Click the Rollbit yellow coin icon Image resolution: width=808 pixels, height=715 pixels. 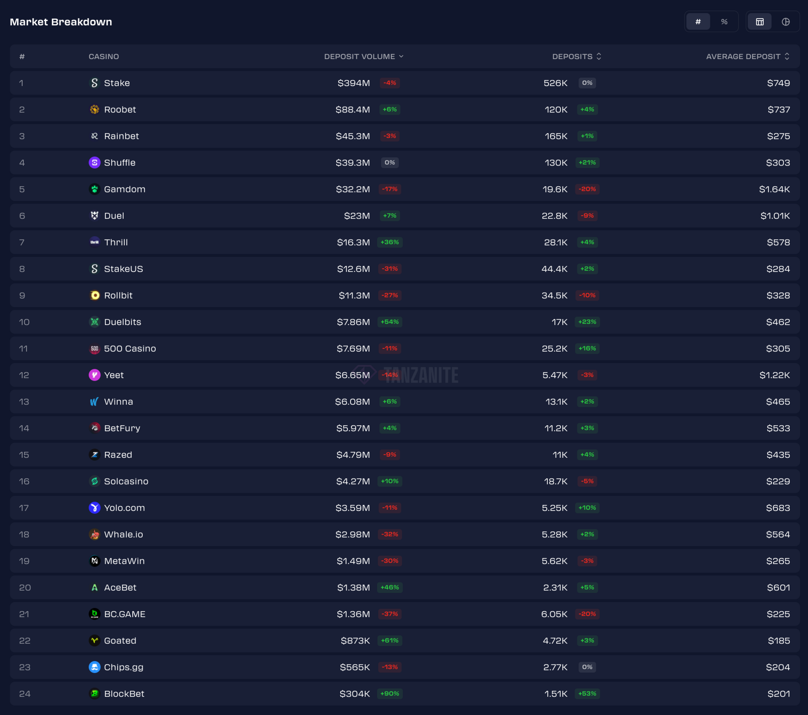94,295
